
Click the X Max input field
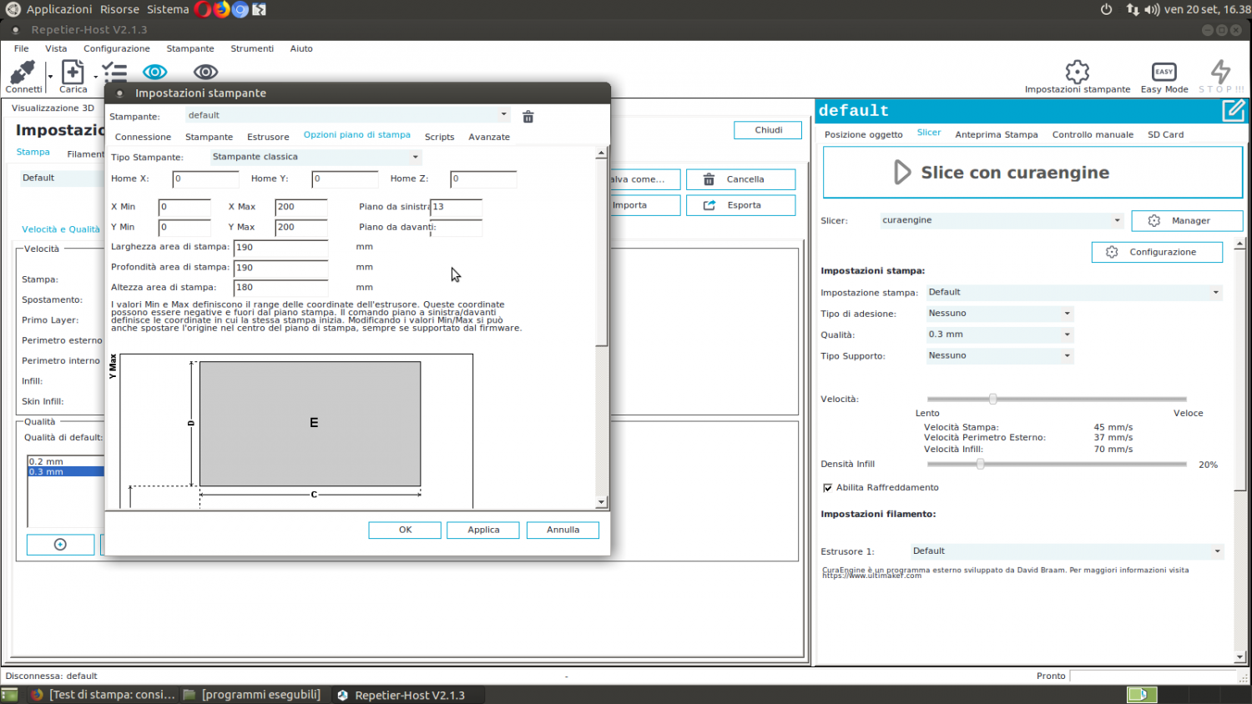[x=301, y=207]
